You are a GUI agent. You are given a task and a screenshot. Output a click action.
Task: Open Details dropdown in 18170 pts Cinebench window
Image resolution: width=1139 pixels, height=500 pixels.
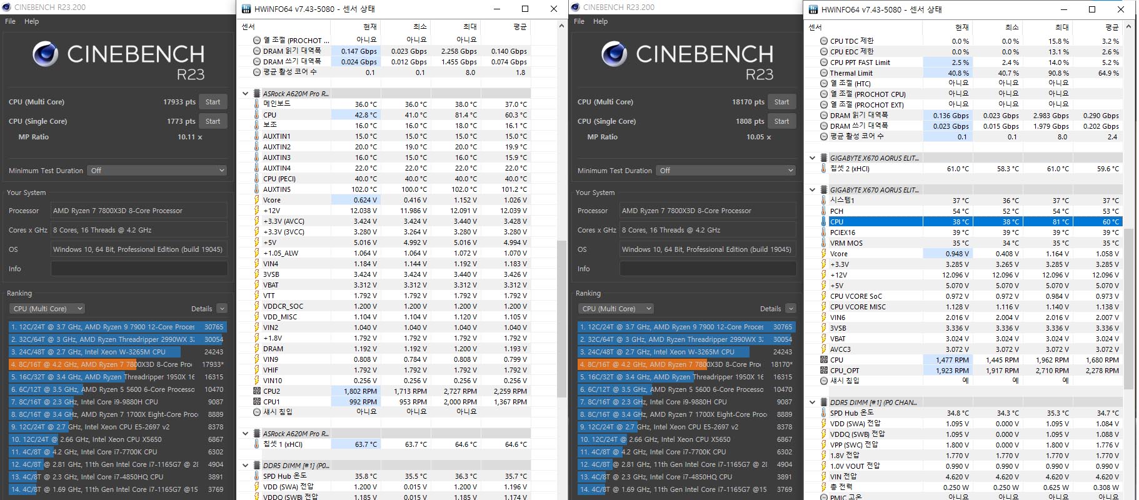tap(791, 308)
